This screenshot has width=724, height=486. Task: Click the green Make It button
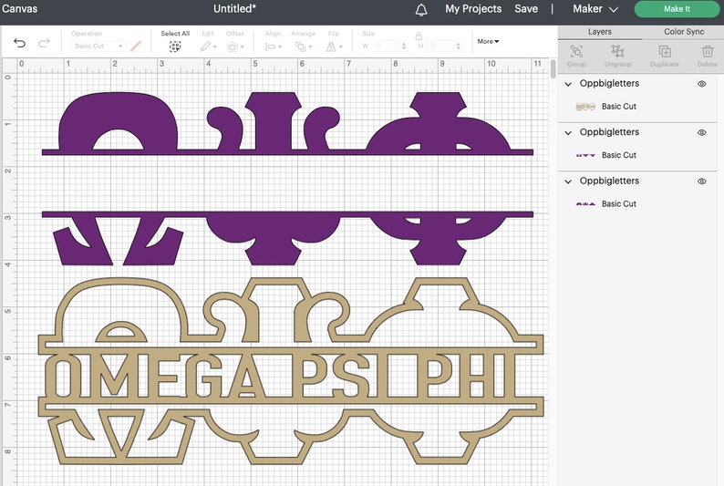[677, 9]
